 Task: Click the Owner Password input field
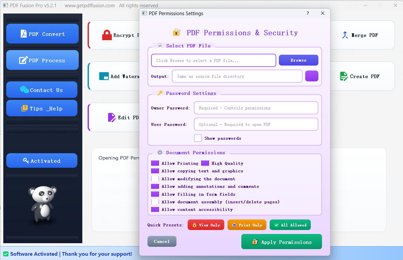pos(256,108)
